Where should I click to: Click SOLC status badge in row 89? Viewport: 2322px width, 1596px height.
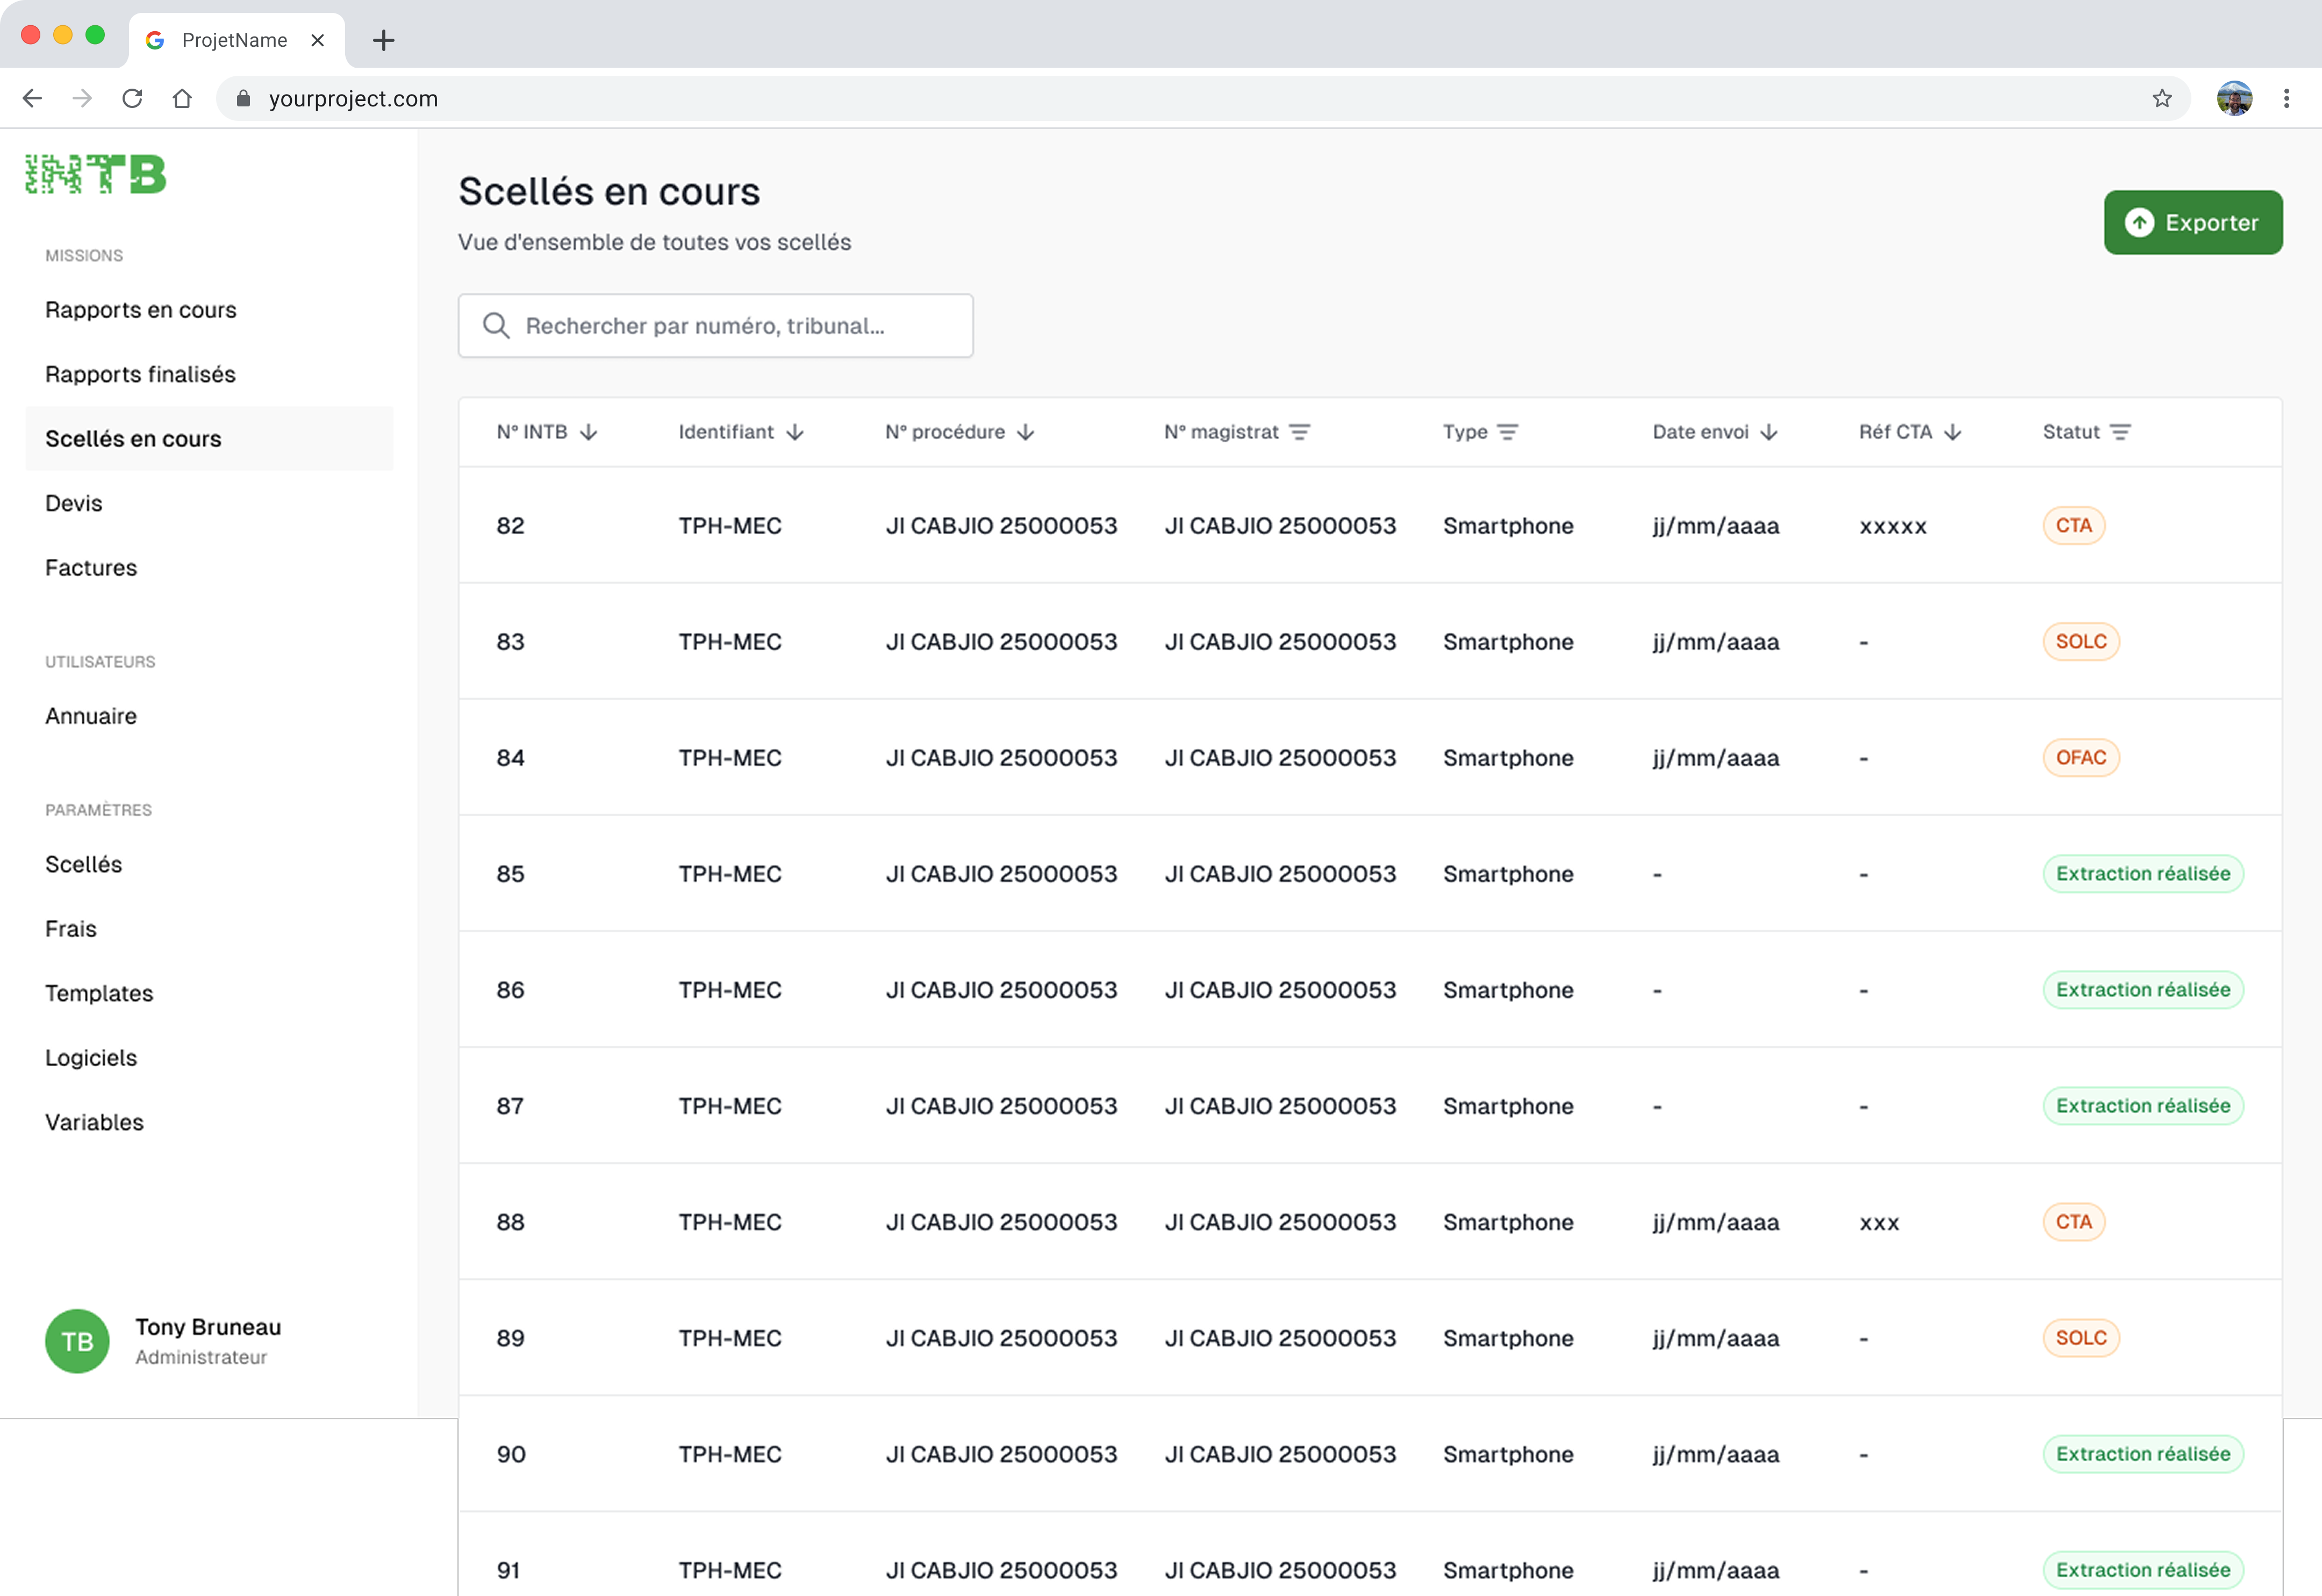pos(2081,1338)
